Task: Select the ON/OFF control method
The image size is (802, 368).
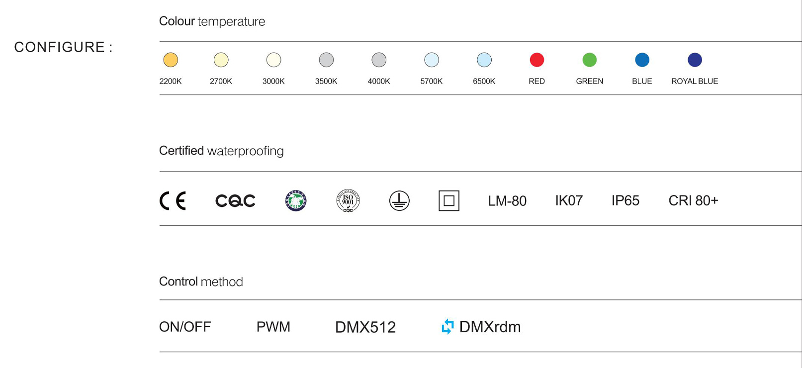Action: 185,327
